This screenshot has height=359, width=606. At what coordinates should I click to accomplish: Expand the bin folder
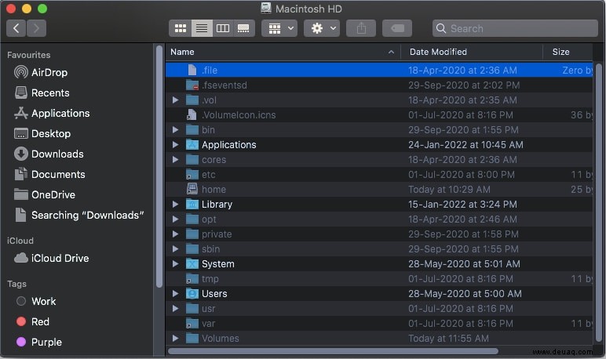click(x=176, y=129)
